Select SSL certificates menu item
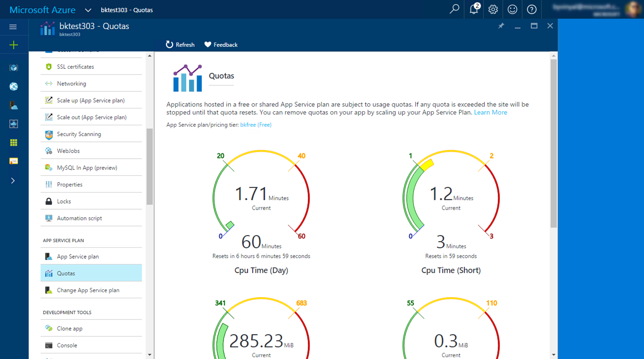The width and height of the screenshot is (644, 359). [75, 67]
